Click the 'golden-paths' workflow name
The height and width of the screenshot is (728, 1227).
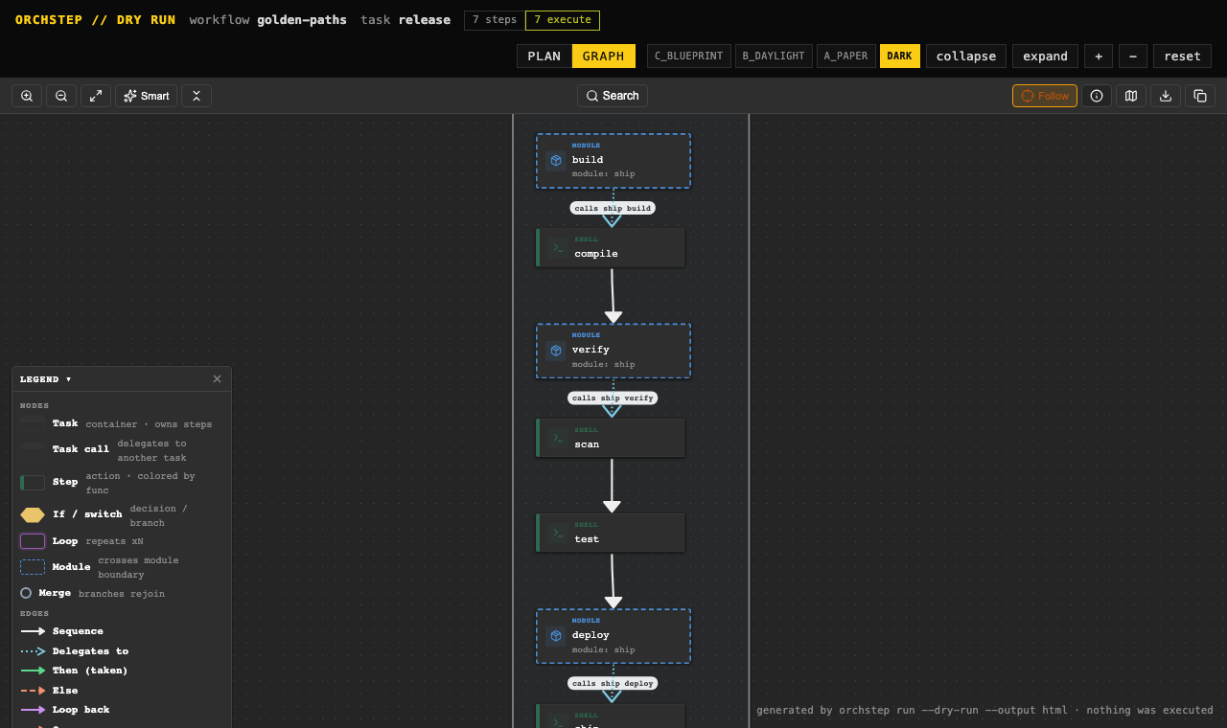point(302,19)
